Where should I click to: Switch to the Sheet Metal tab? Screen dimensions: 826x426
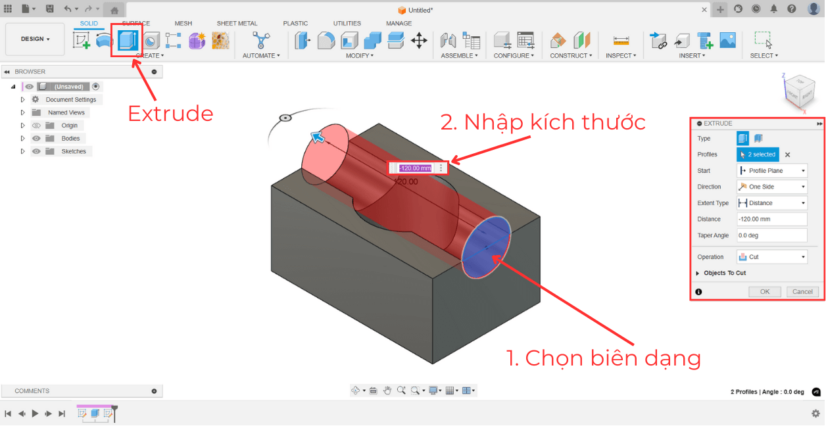coord(237,23)
